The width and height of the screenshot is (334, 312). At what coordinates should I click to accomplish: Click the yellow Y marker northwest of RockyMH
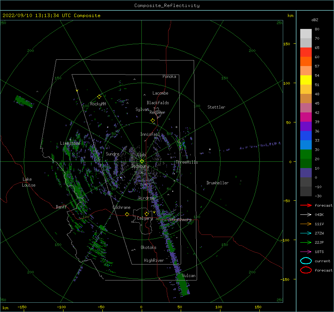click(x=77, y=91)
